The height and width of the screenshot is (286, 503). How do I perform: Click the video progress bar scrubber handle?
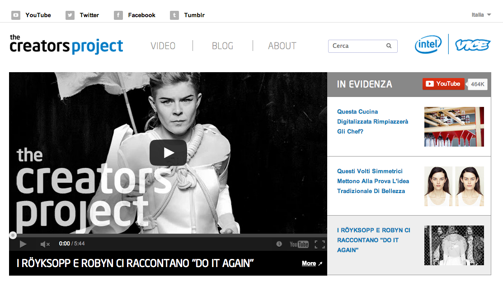click(x=13, y=235)
